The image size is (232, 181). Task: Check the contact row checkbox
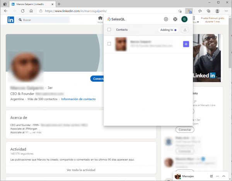pyautogui.click(x=109, y=44)
